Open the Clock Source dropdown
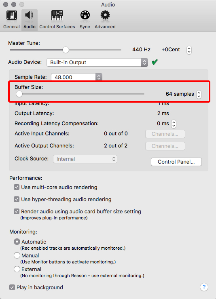The height and width of the screenshot is (299, 216). pos(85,159)
